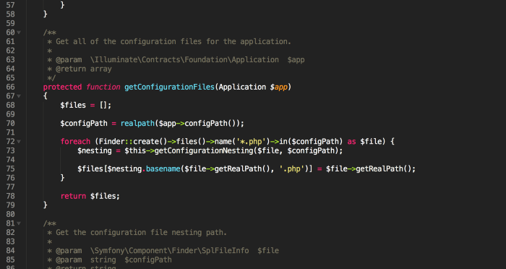
Task: Fold the foreach block at line 72
Action: tap(19, 142)
